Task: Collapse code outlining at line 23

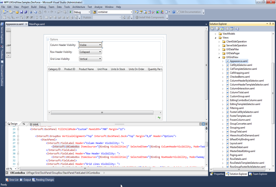Action: pyautogui.click(x=18, y=129)
